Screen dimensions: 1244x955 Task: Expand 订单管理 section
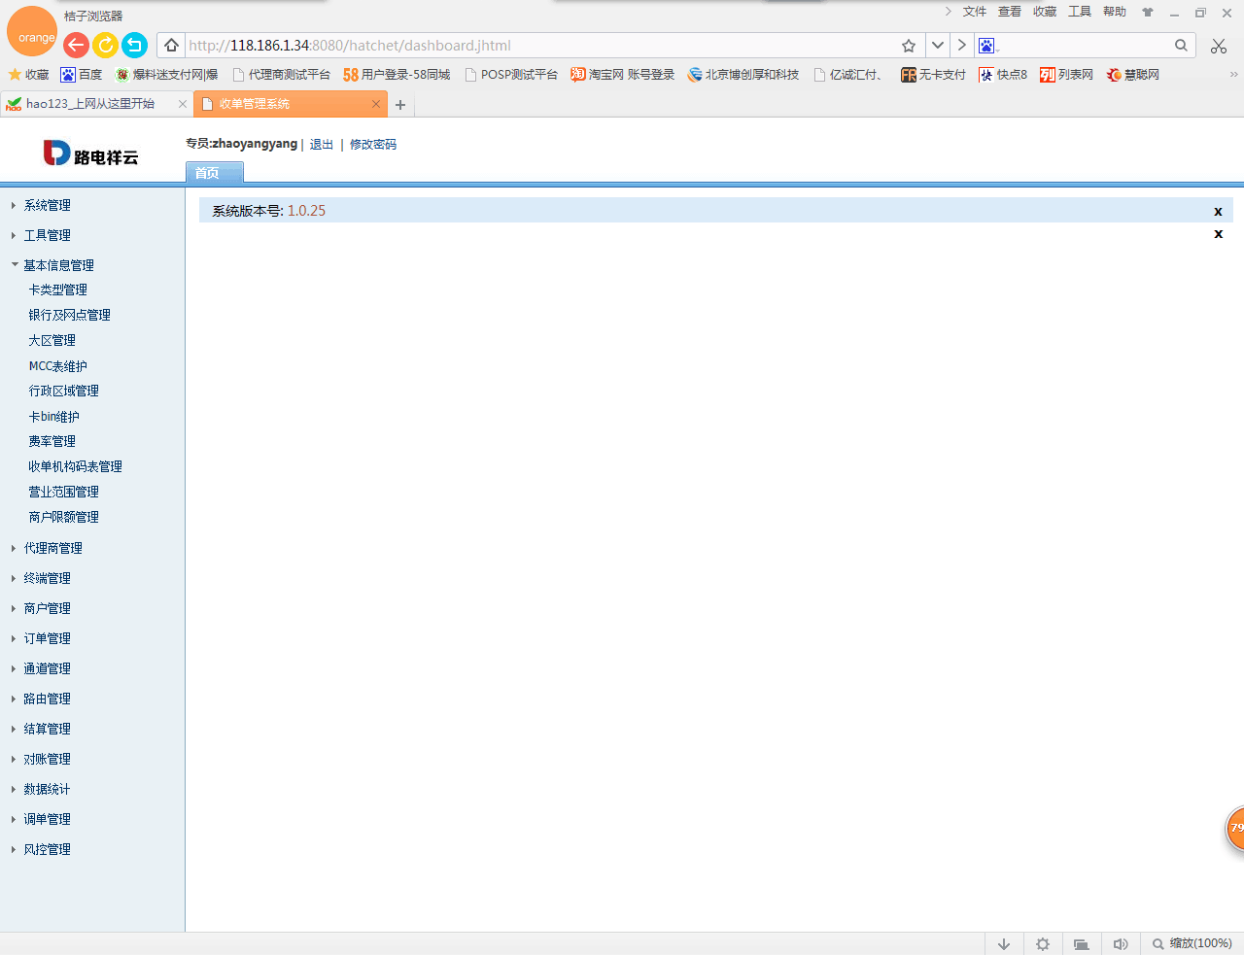(48, 638)
